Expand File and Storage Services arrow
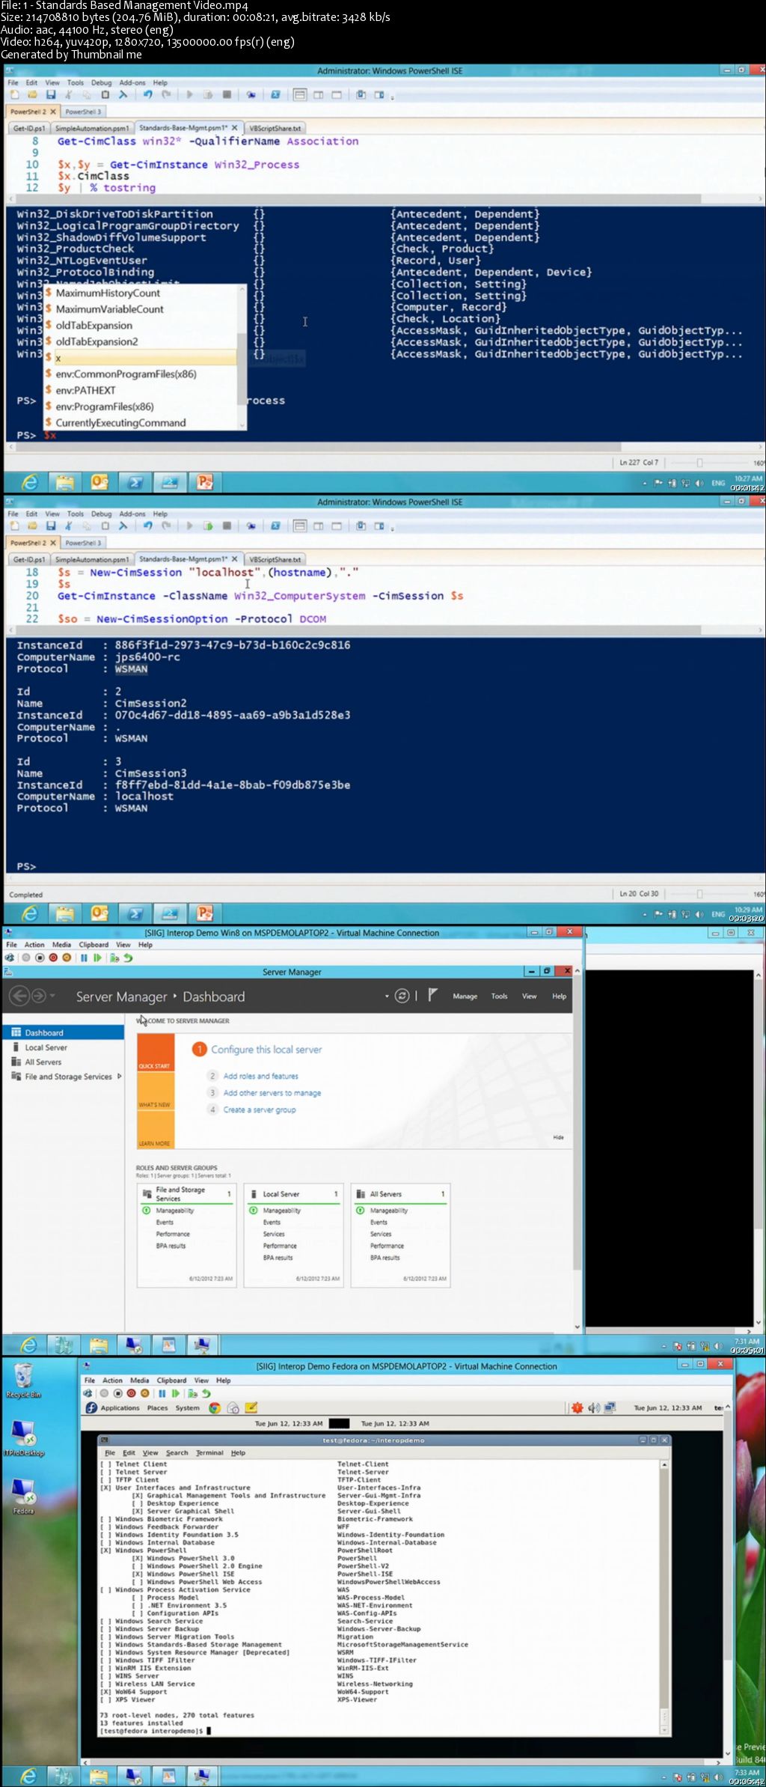The width and height of the screenshot is (766, 1787). coord(120,1077)
